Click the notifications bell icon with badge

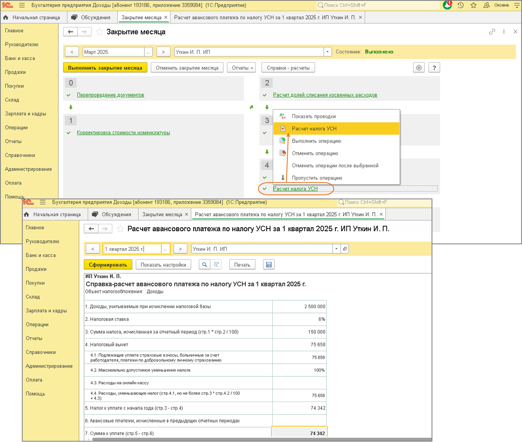(447, 5)
